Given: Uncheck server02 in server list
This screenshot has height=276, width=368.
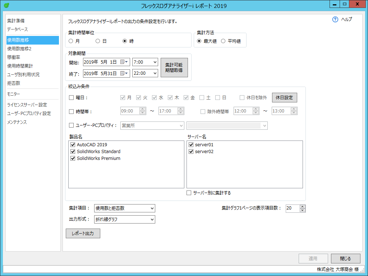Looking at the screenshot, I should tap(191, 151).
